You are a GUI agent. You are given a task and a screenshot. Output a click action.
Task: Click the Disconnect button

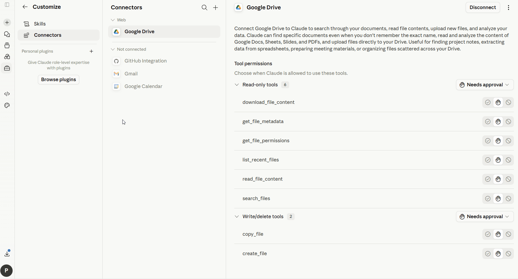483,7
